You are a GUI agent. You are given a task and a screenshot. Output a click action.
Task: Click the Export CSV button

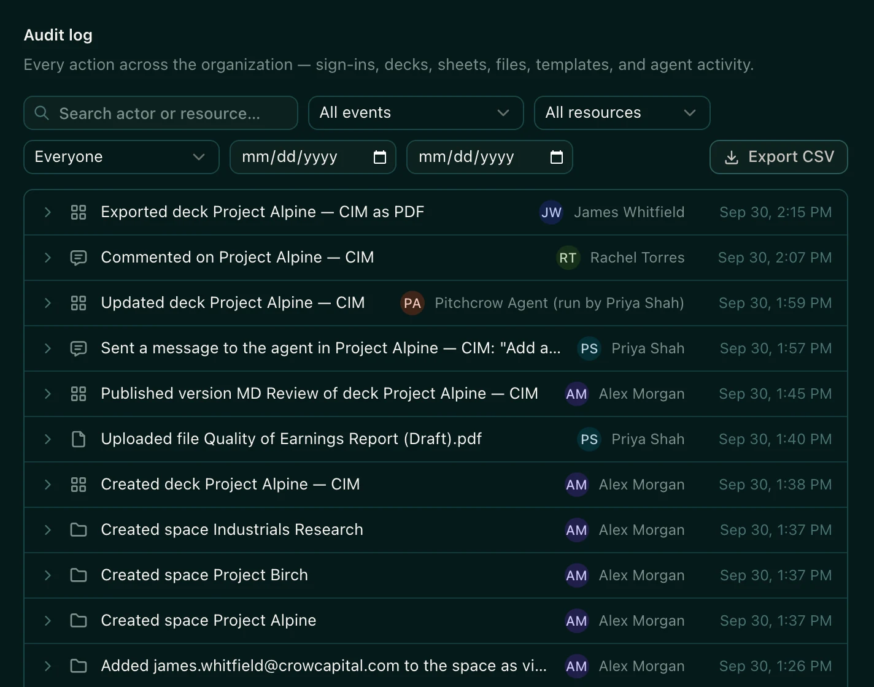[778, 157]
